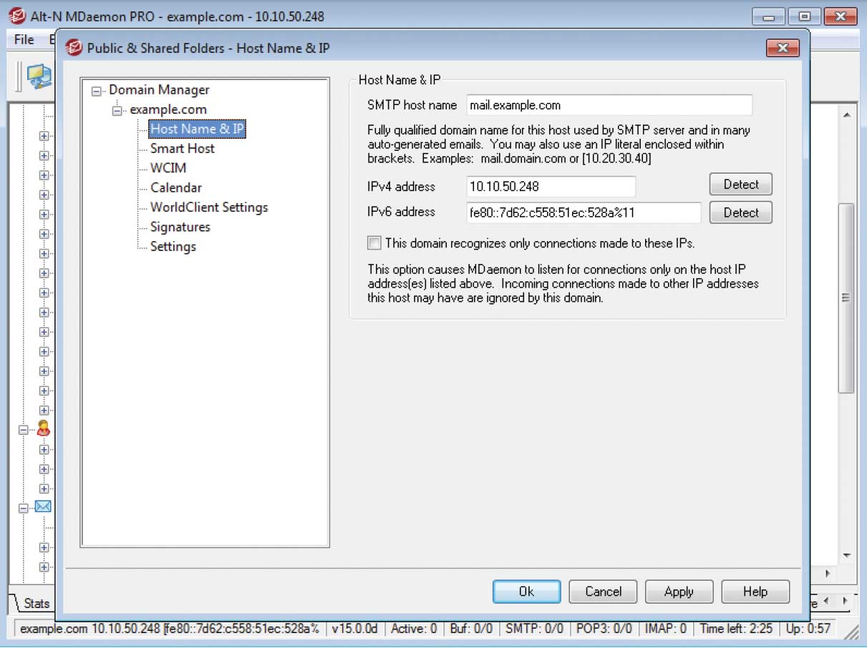Click 'Active: 0' in the status bar
This screenshot has height=648, width=867.
pyautogui.click(x=413, y=629)
